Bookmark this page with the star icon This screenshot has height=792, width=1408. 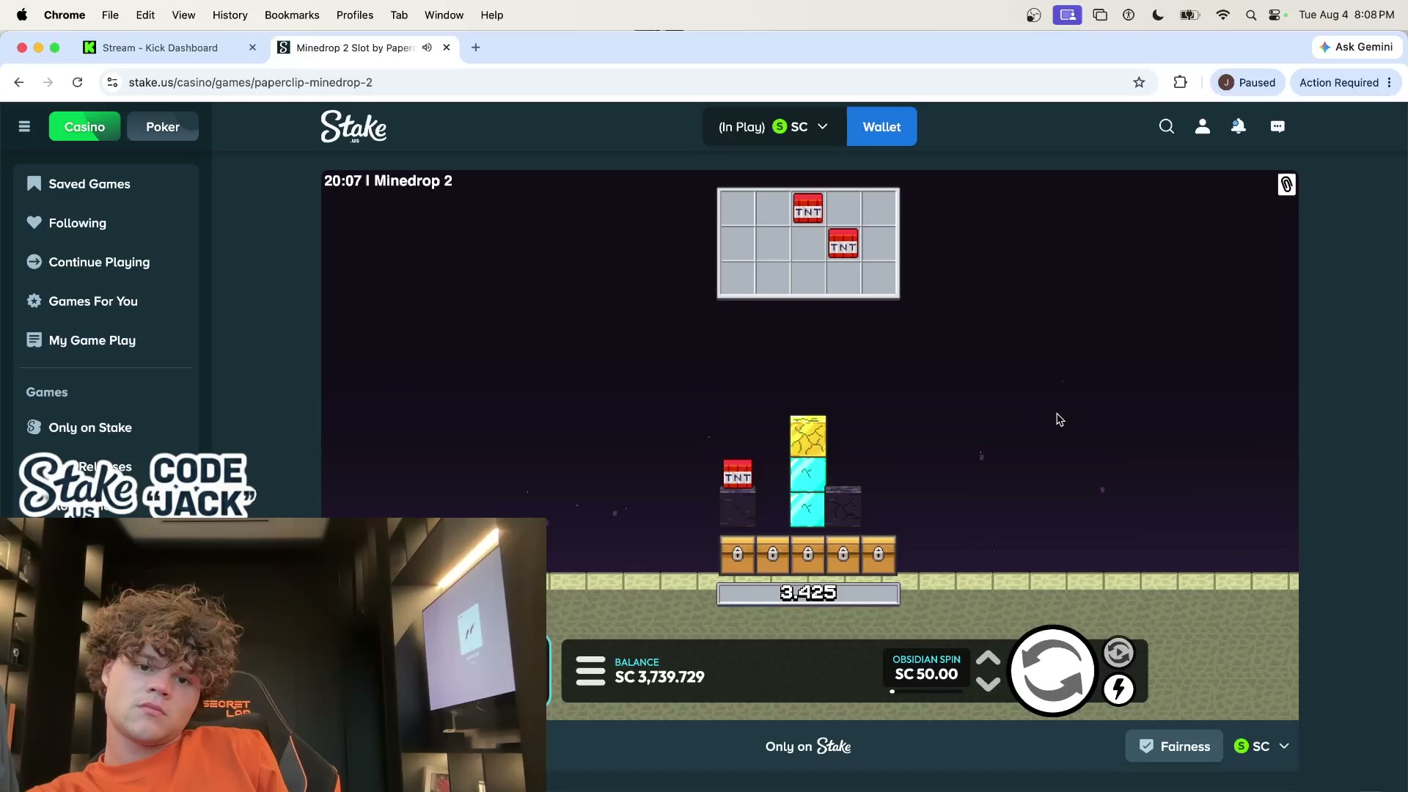coord(1139,82)
